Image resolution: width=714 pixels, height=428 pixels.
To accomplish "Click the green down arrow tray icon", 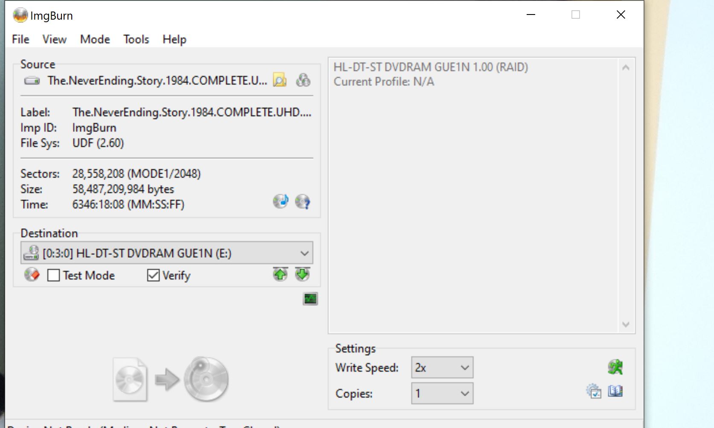I will click(302, 274).
